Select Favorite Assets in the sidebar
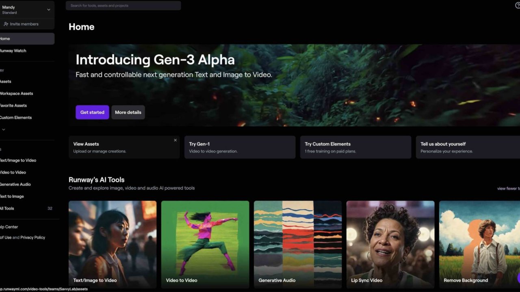This screenshot has width=520, height=292. coord(13,105)
